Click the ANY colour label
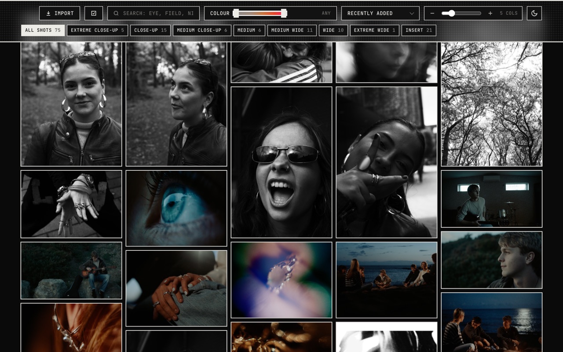563x352 pixels. click(326, 13)
